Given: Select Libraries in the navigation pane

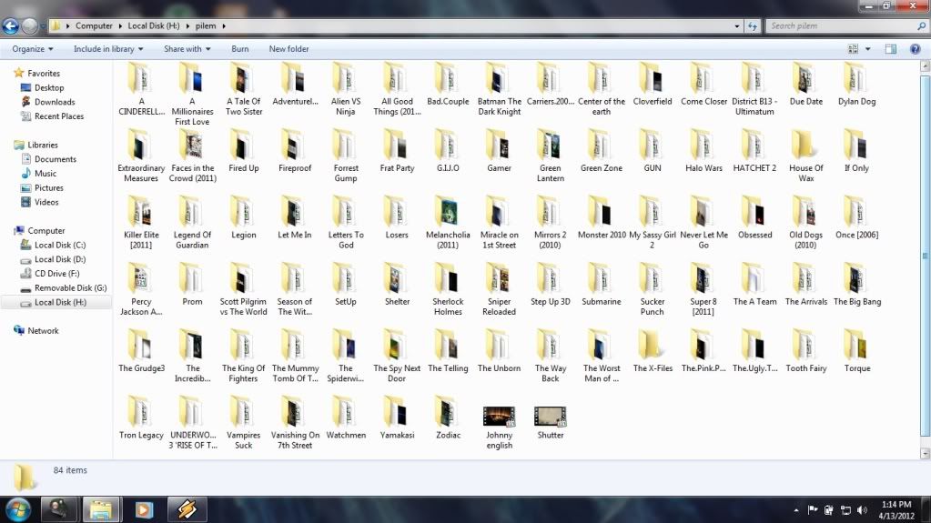Looking at the screenshot, I should pyautogui.click(x=42, y=145).
